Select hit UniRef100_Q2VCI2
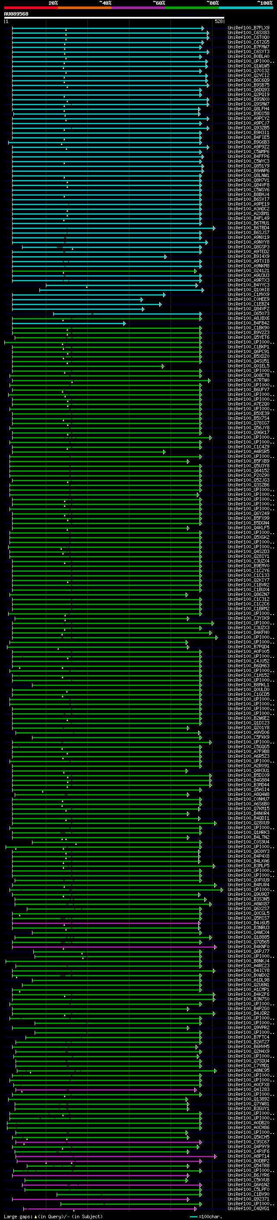This screenshot has height=1220, width=277. coord(248,75)
